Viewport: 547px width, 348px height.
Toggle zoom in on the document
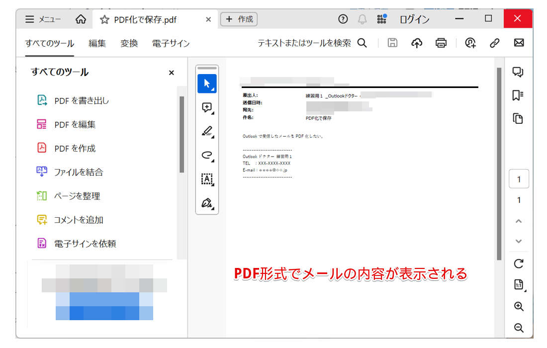518,307
